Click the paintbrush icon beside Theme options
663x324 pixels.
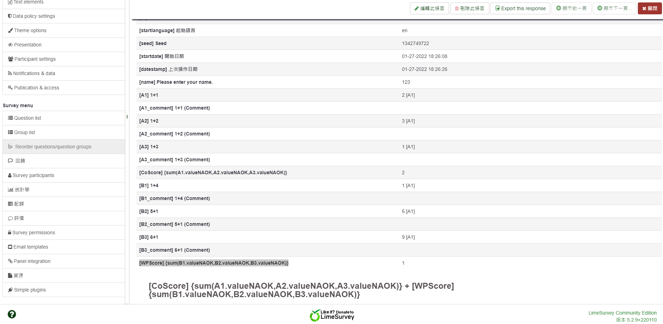click(x=10, y=30)
